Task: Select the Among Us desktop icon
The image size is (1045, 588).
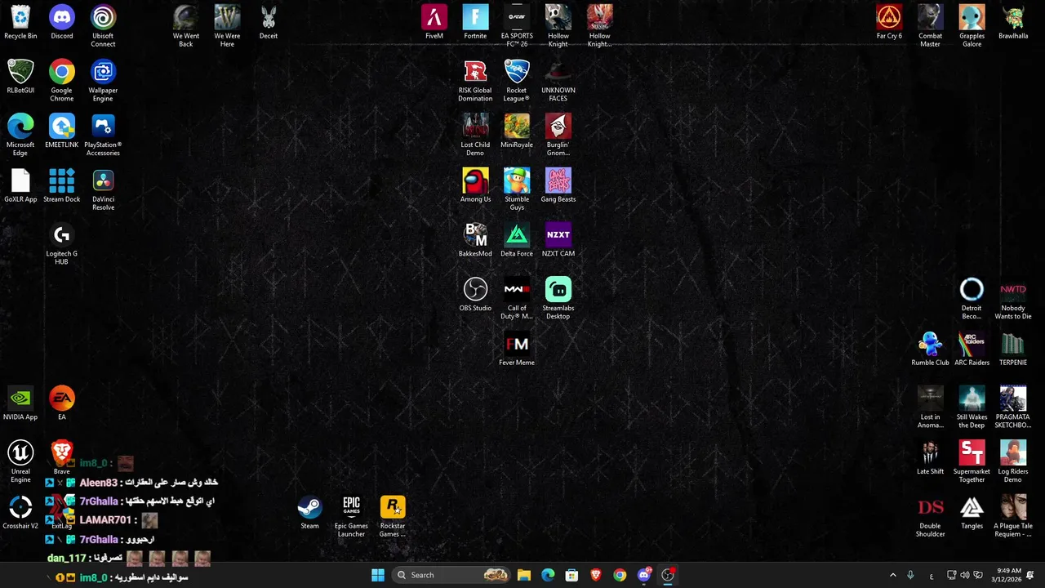Action: point(475,185)
